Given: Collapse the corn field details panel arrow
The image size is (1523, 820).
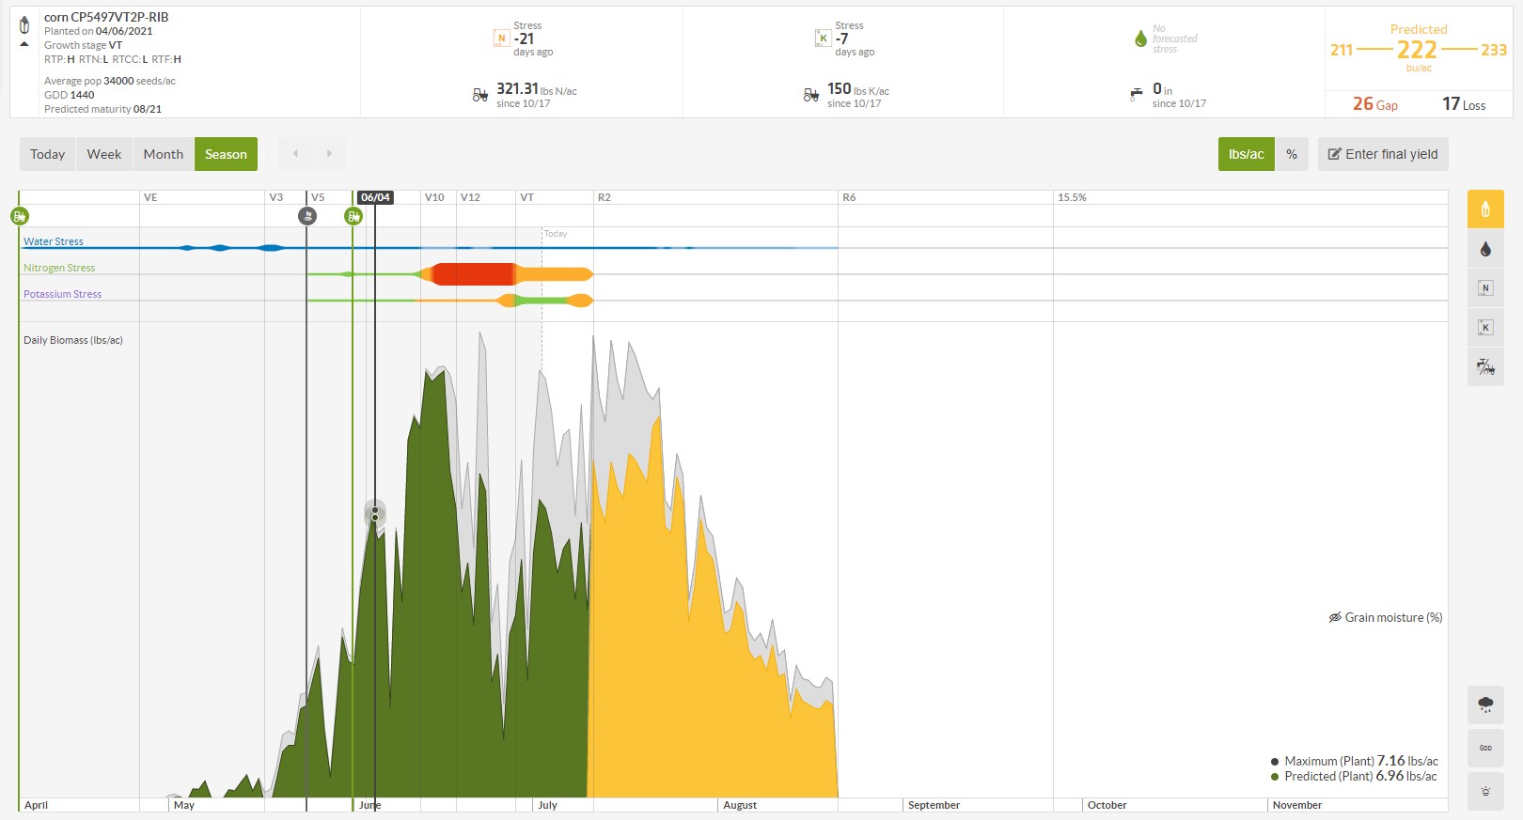Looking at the screenshot, I should 24,44.
